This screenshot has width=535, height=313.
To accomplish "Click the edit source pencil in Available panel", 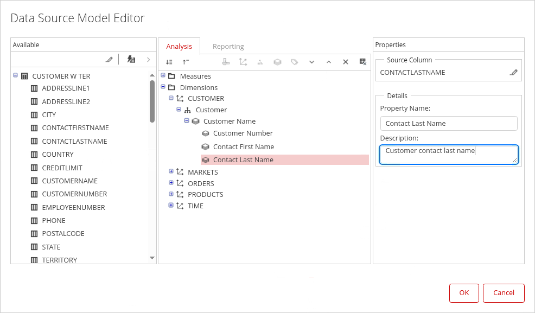I will [109, 60].
